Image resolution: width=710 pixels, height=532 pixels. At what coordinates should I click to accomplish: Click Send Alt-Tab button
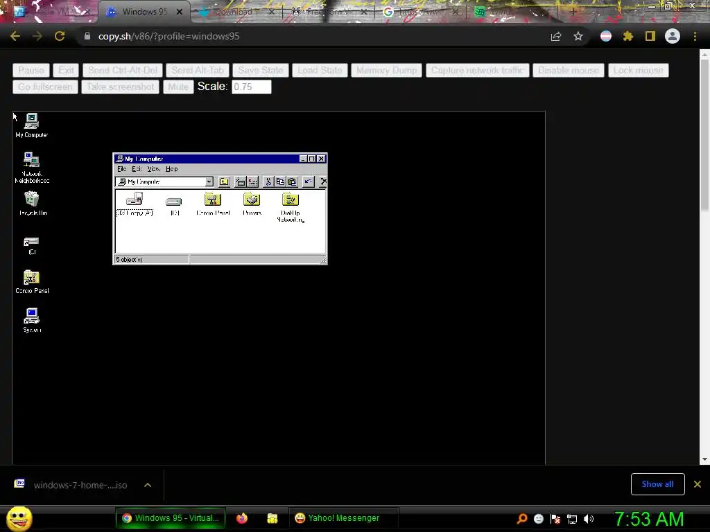tap(198, 70)
